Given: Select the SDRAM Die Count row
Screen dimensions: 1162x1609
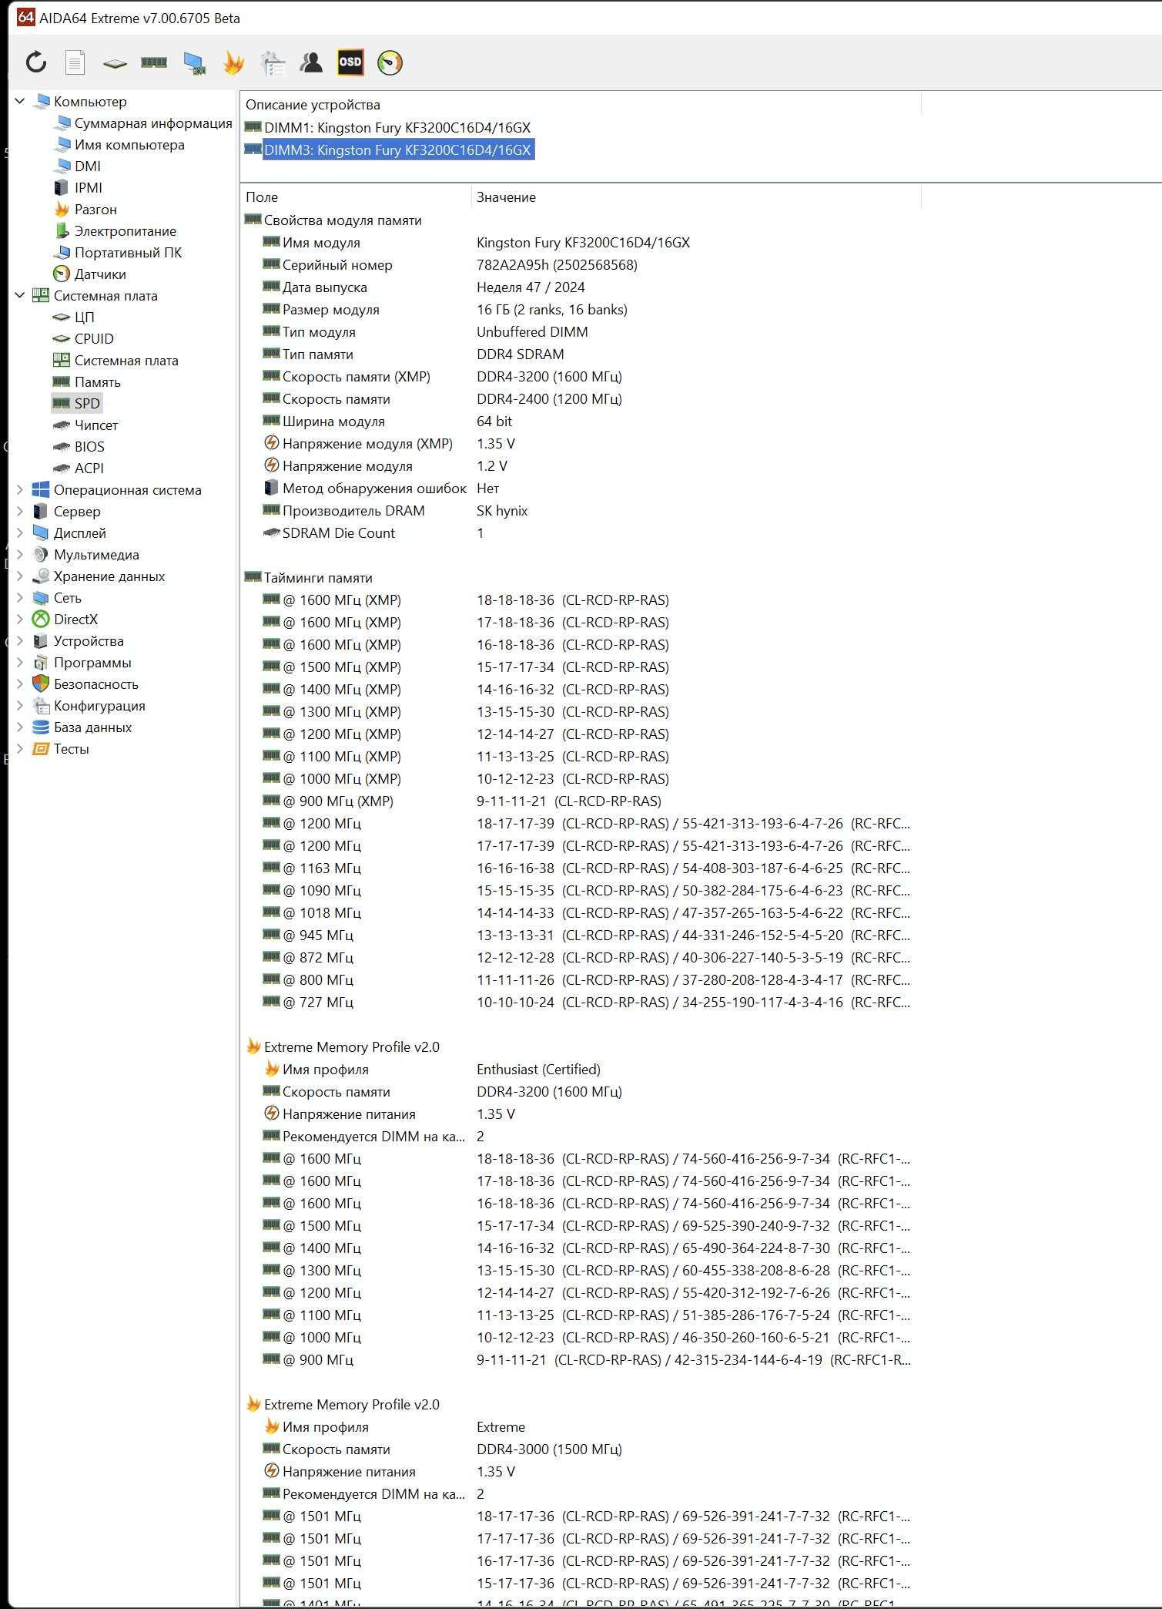Looking at the screenshot, I should (580, 533).
